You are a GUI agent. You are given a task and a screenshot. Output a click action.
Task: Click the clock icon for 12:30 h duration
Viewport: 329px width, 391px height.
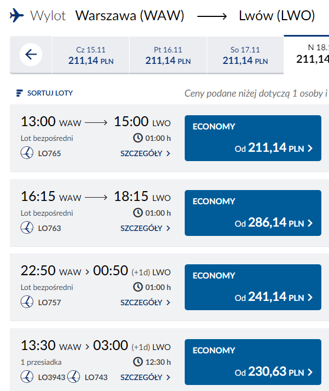coord(138,362)
